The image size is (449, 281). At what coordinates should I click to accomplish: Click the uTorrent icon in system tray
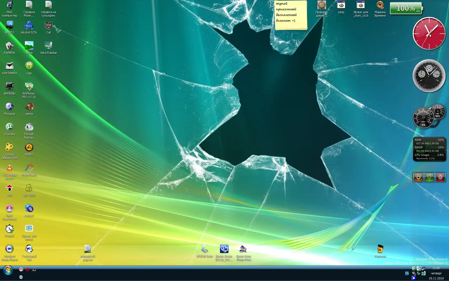[414, 268]
